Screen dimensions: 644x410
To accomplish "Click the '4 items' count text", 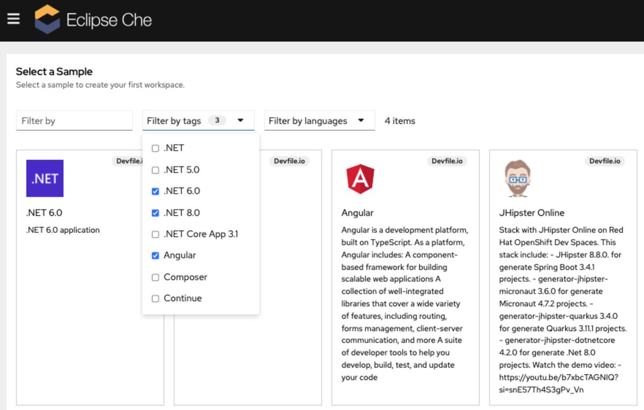I will 400,121.
